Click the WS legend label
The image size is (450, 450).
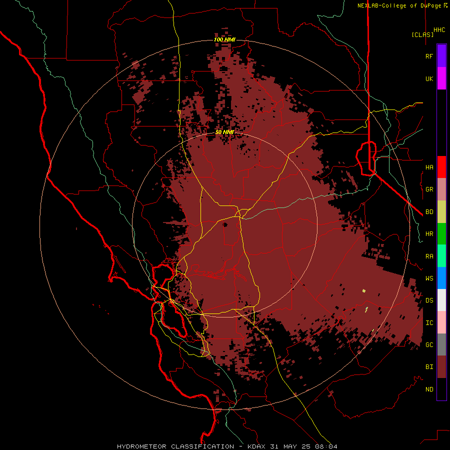point(429,278)
